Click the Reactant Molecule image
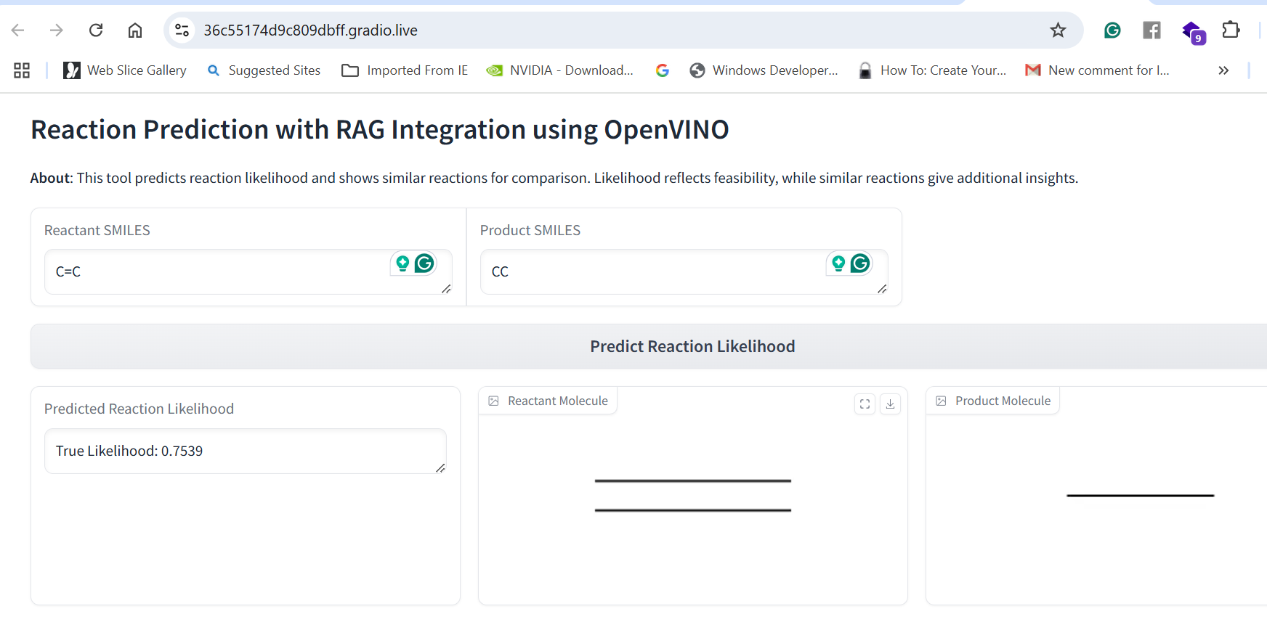1267x630 pixels. [693, 496]
